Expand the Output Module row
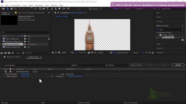This screenshot has width=186, height=104. coord(3,76)
